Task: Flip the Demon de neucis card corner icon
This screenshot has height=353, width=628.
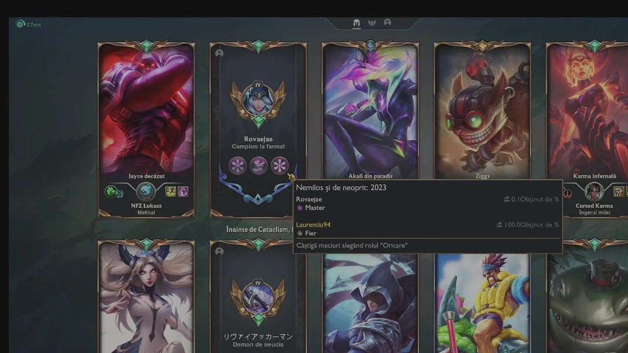Action: point(219,251)
